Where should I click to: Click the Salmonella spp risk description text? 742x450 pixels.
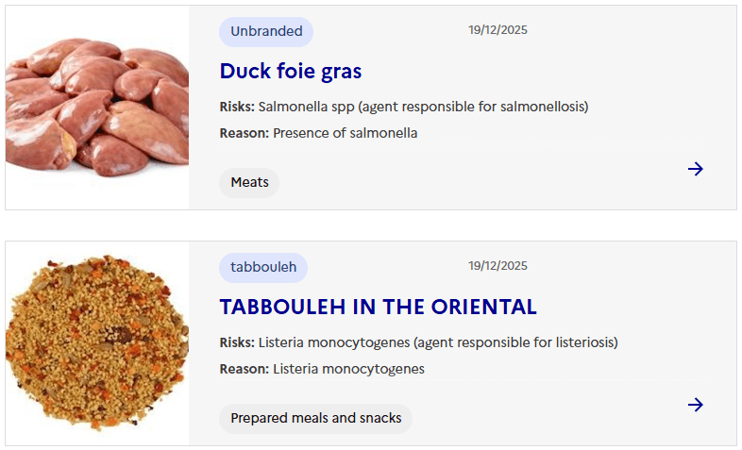click(423, 107)
